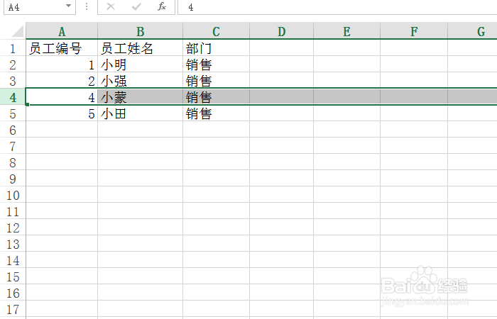Click cell A5 with value 5
Viewport: 497px width, 319px height.
[62, 113]
